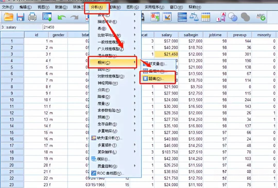
Task: Open the 编辑(E) menu
Action: (x=25, y=7)
